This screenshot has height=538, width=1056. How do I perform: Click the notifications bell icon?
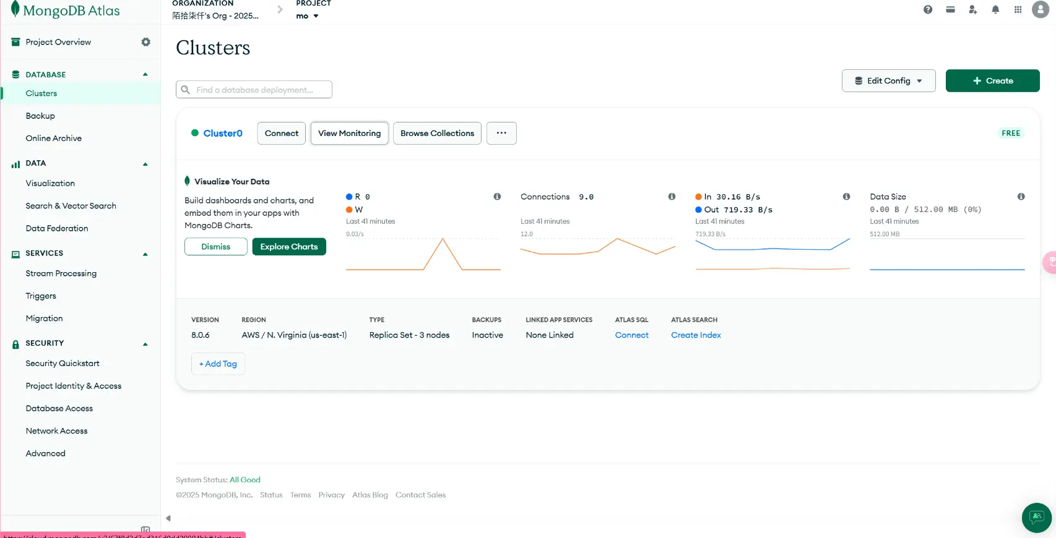995,9
